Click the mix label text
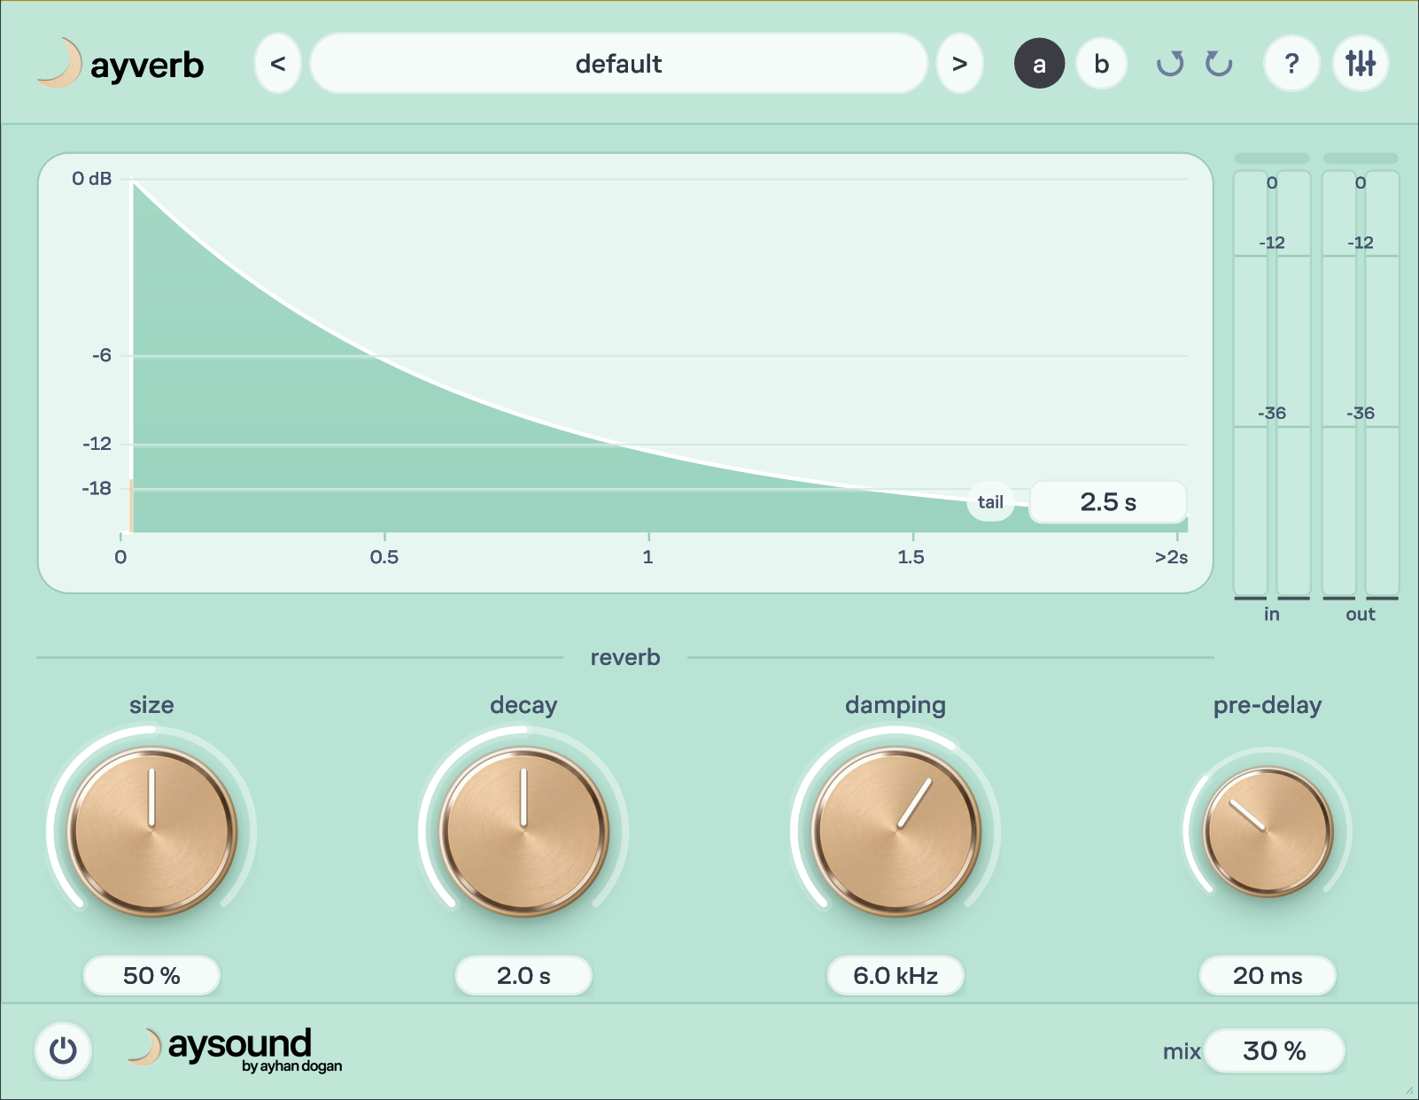Viewport: 1419px width, 1100px height. [x=1182, y=1051]
